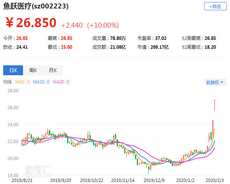
Task: Click the 18.00 y-axis label
Action: 13,176
